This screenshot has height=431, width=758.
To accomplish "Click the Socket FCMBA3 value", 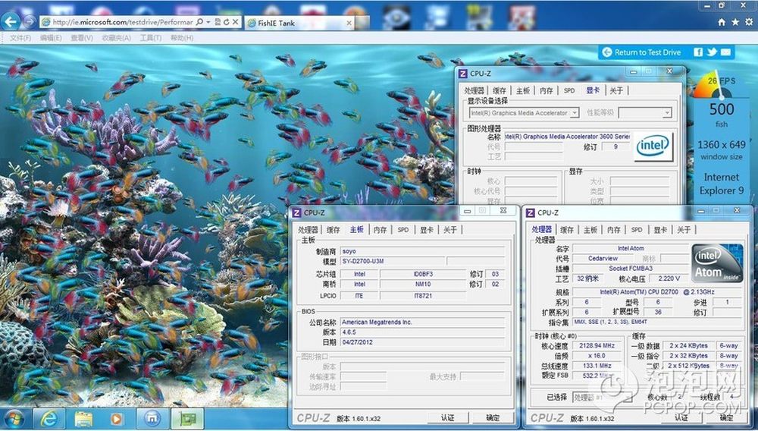I will (631, 269).
